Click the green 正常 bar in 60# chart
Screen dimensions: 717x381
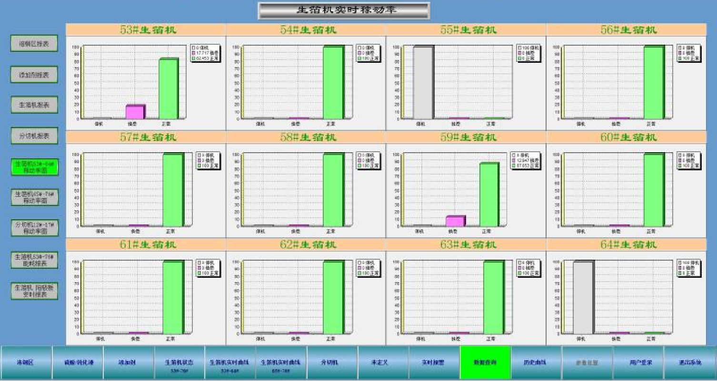click(654, 190)
